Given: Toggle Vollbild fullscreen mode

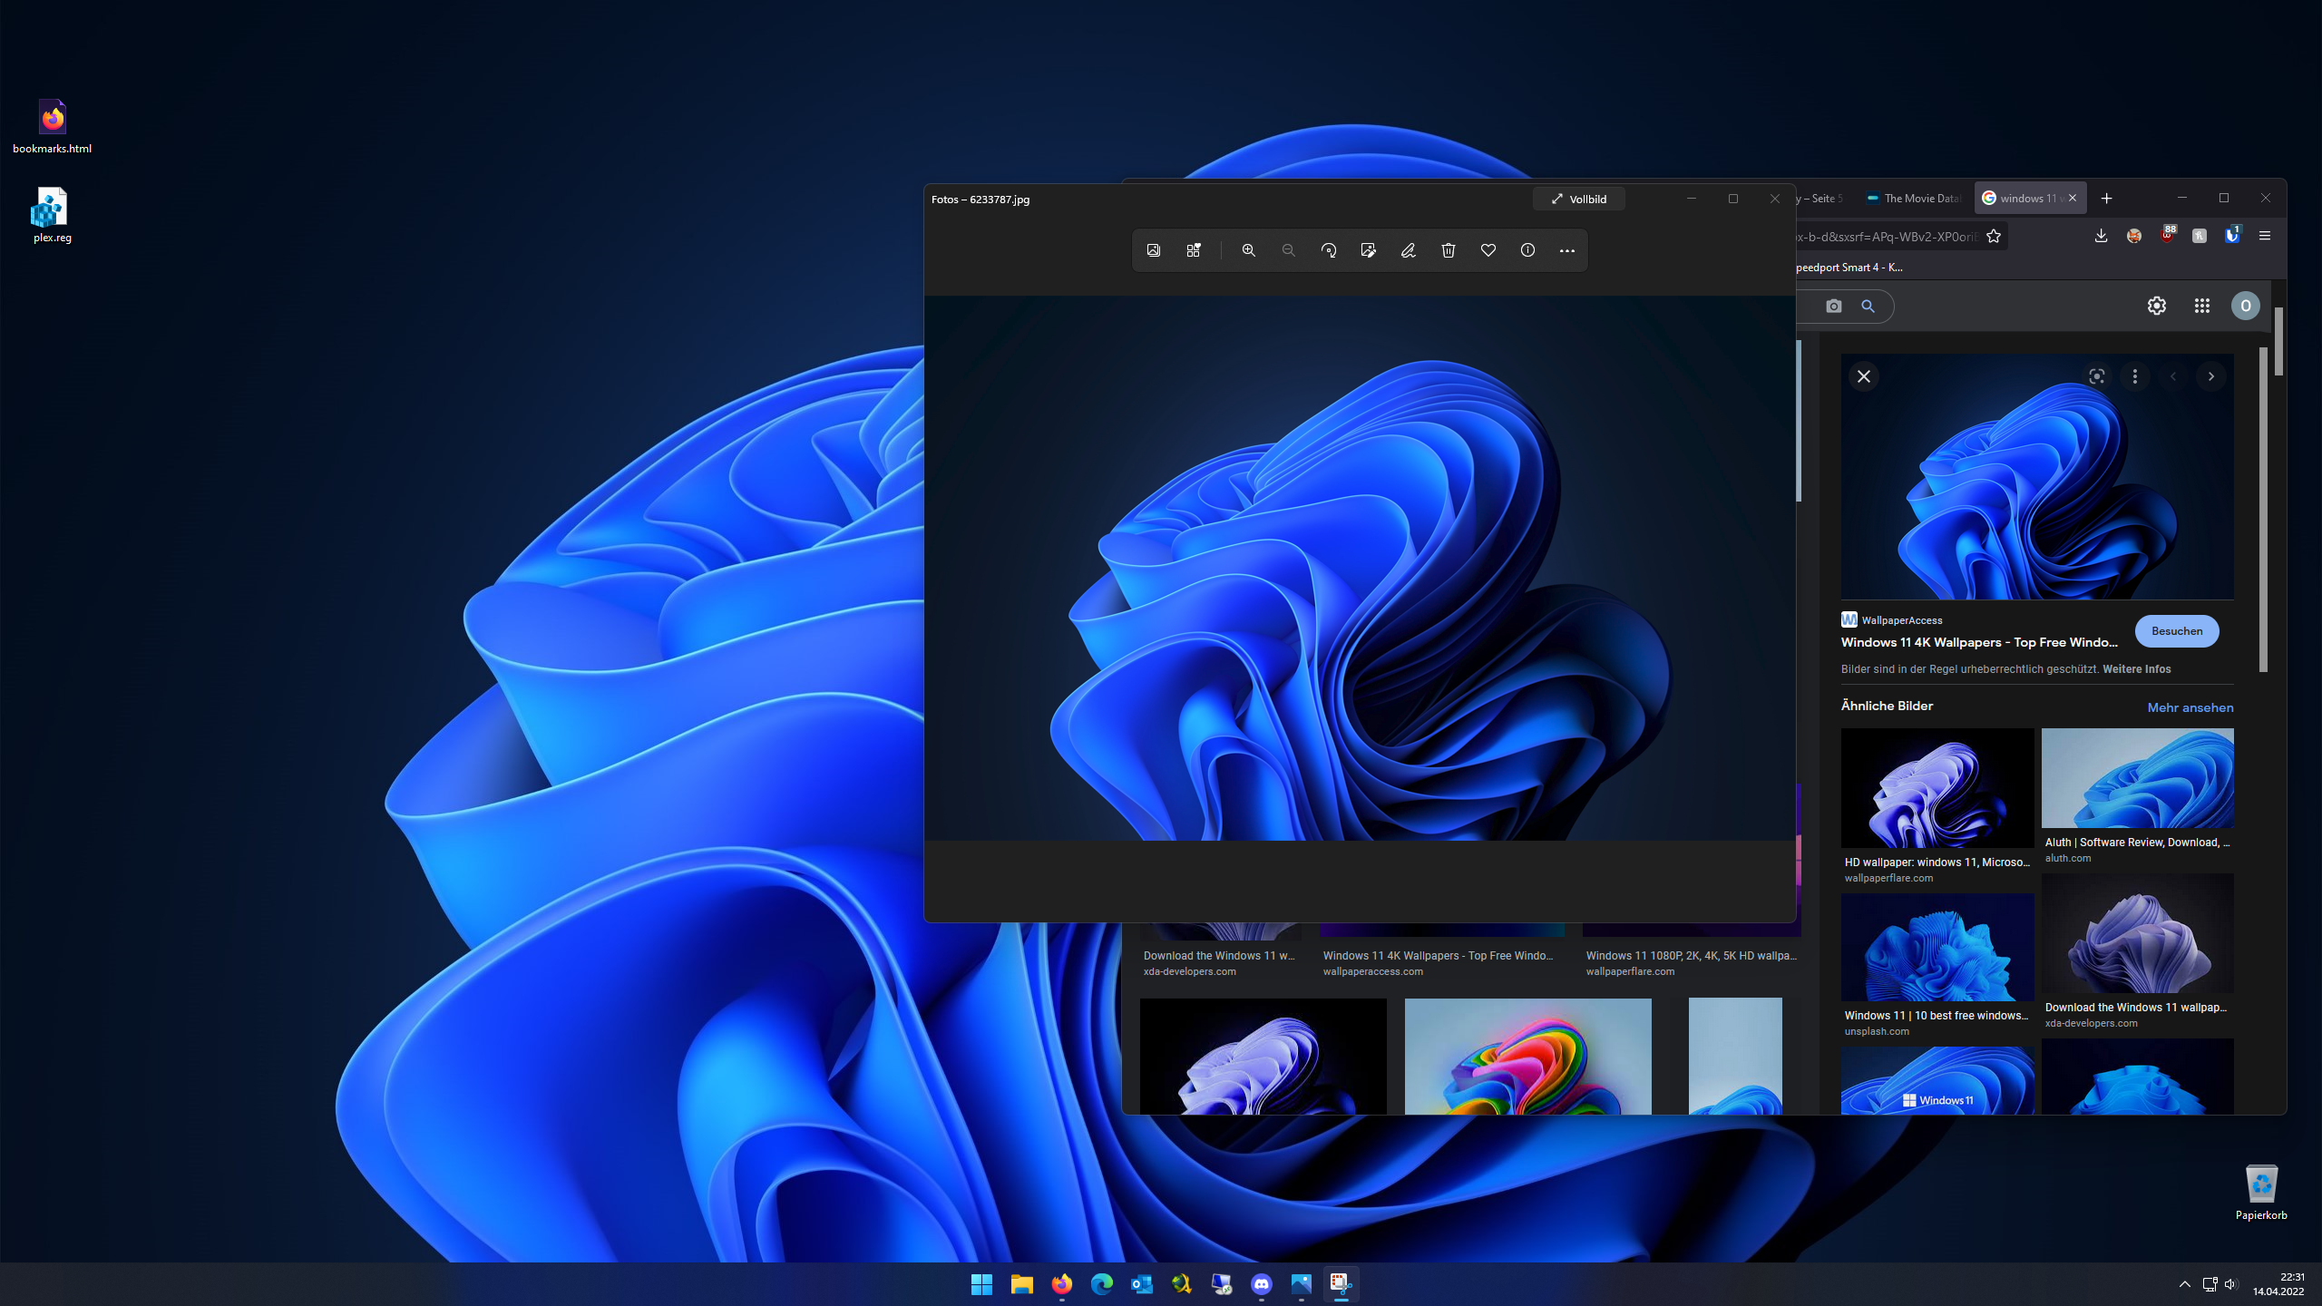Looking at the screenshot, I should [1578, 199].
